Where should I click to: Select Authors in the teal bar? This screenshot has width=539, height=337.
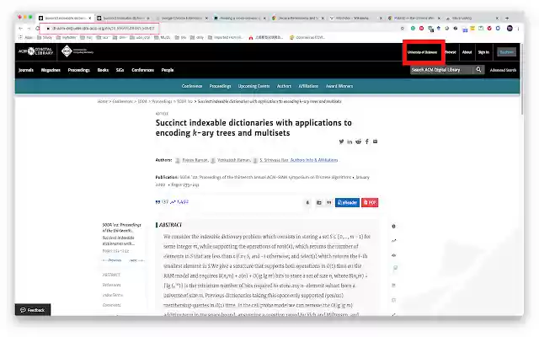tap(284, 86)
